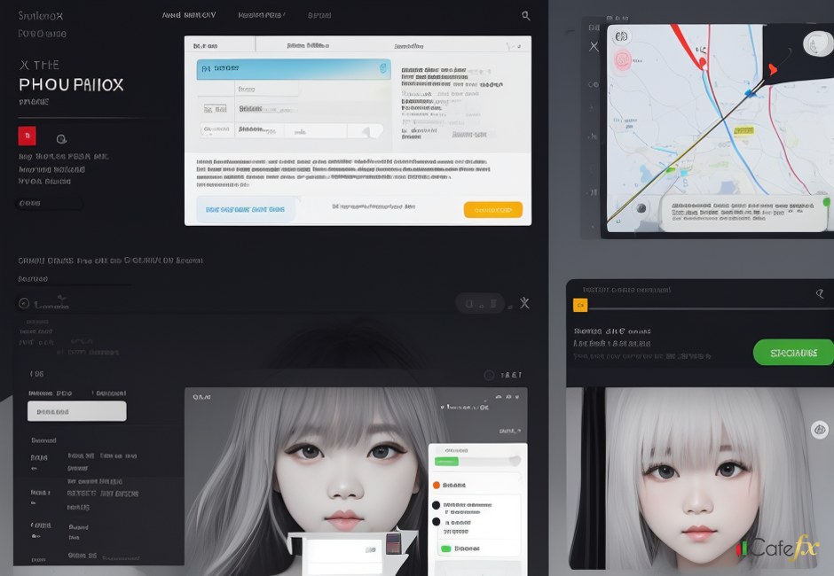Viewport: 834px width, 576px height.
Task: Click the X icon left of the map panel
Action: point(594,46)
